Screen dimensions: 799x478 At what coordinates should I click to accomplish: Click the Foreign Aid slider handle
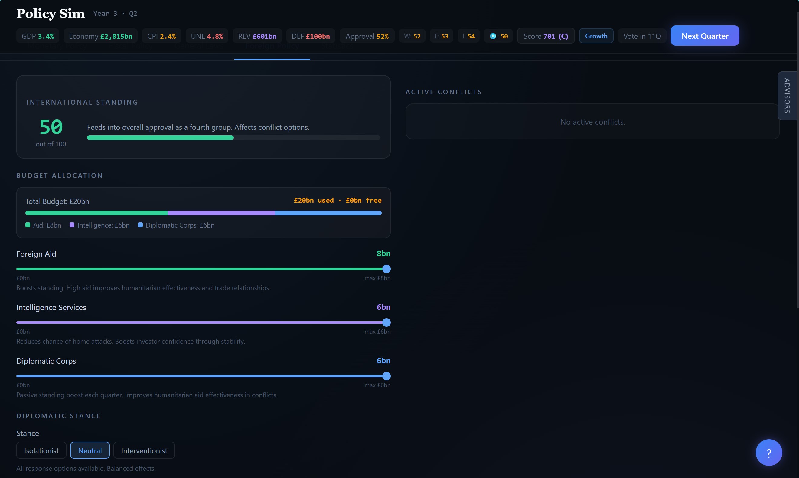tap(386, 269)
